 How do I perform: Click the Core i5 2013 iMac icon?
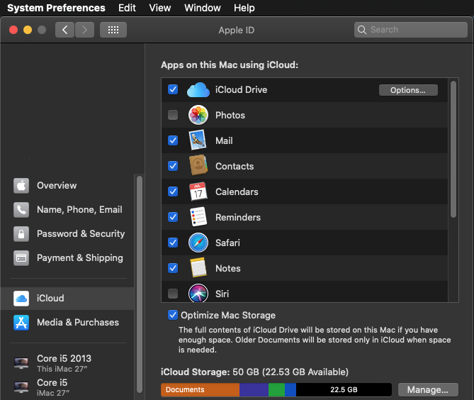[21, 363]
